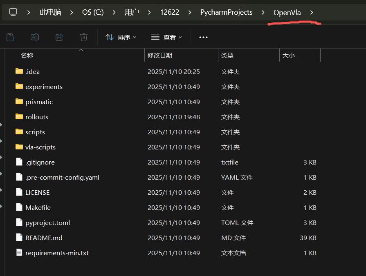
Task: Expand chevron after 此电脑 in path
Action: 72,12
